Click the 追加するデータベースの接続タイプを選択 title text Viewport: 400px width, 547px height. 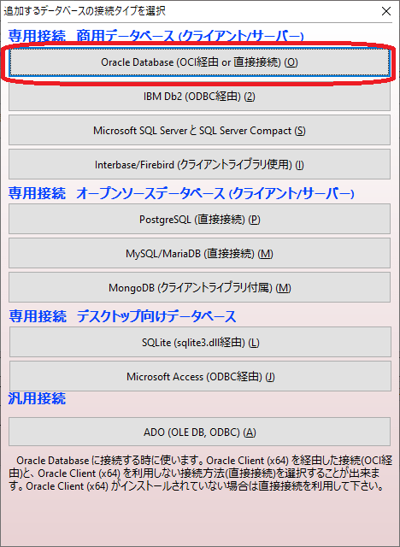pos(85,11)
